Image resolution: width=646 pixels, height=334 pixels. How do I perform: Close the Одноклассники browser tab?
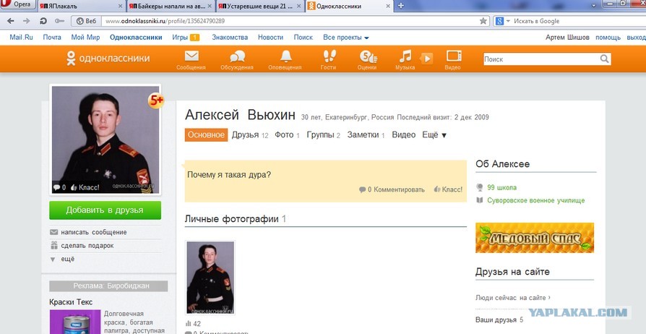pos(388,7)
